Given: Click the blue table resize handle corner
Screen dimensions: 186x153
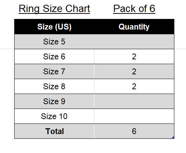Looking at the screenshot, I should pyautogui.click(x=173, y=137).
